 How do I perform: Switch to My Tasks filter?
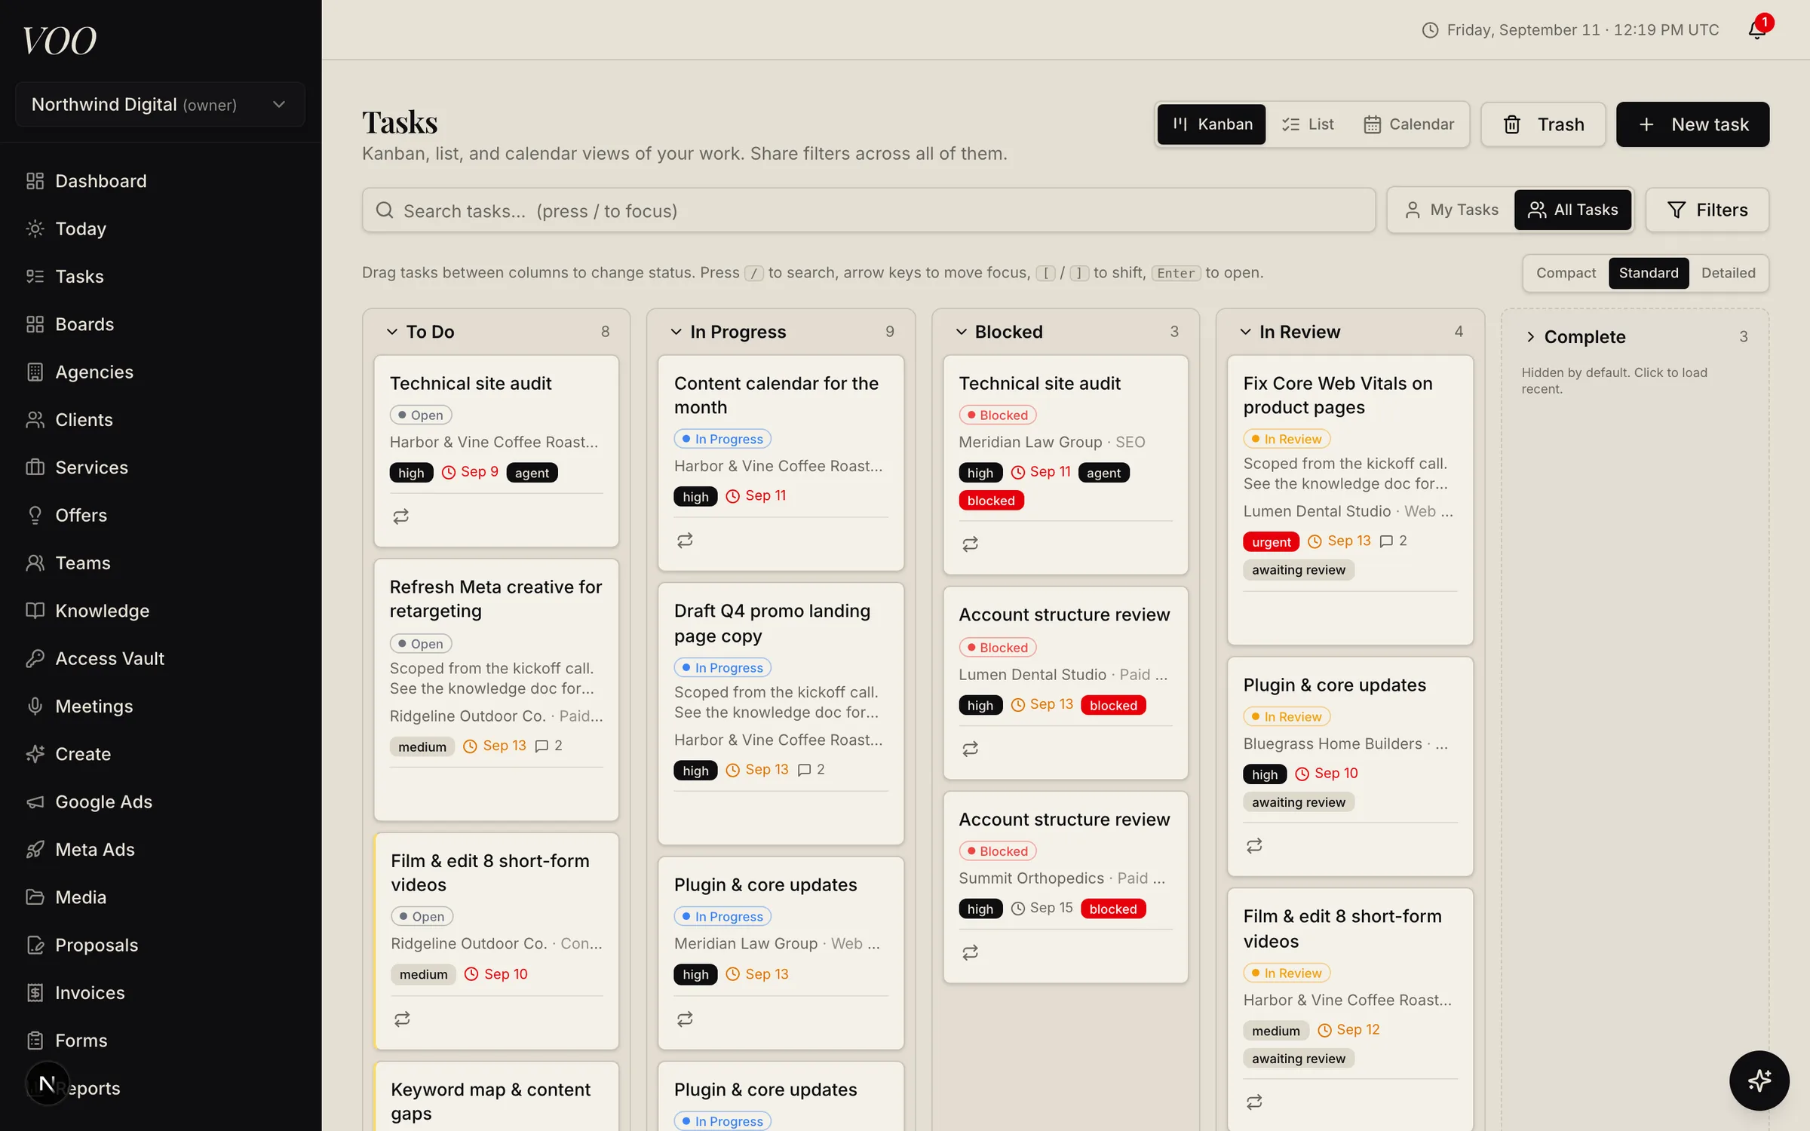point(1452,210)
